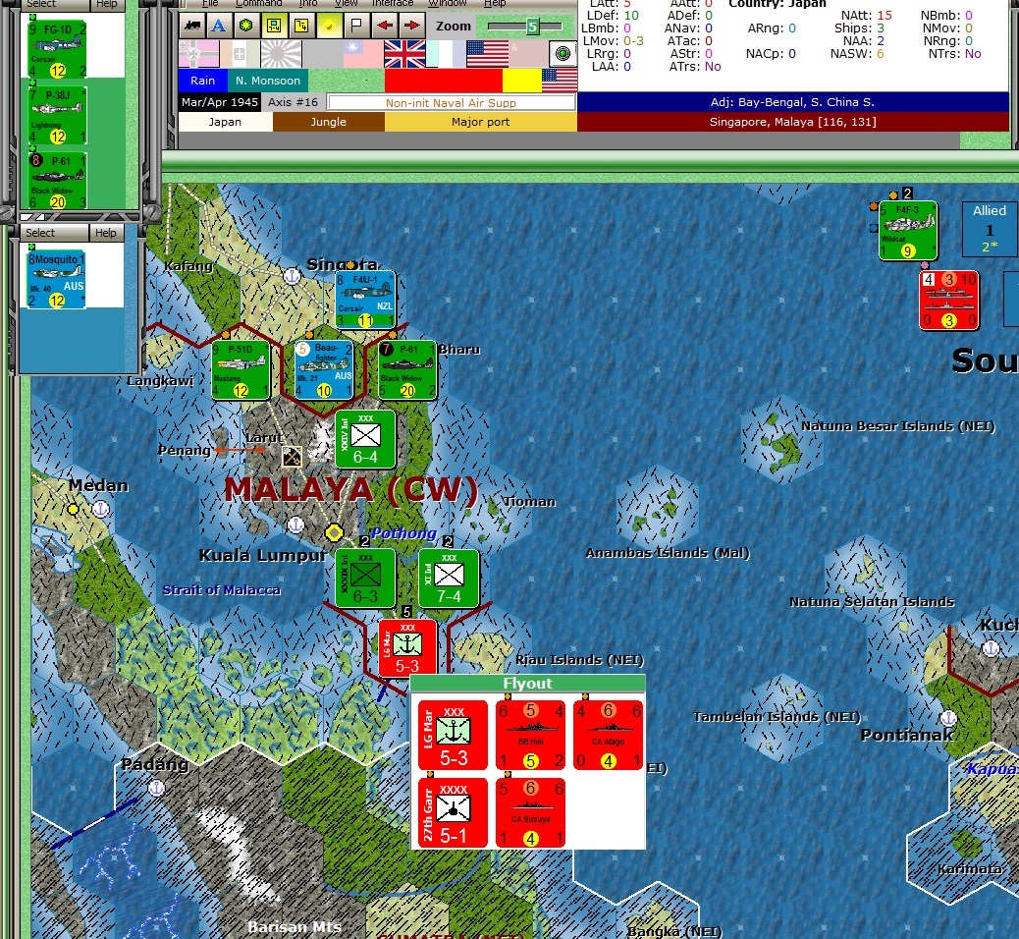Click the green hexagon toolbar button
Image resolution: width=1019 pixels, height=939 pixels.
(x=246, y=26)
